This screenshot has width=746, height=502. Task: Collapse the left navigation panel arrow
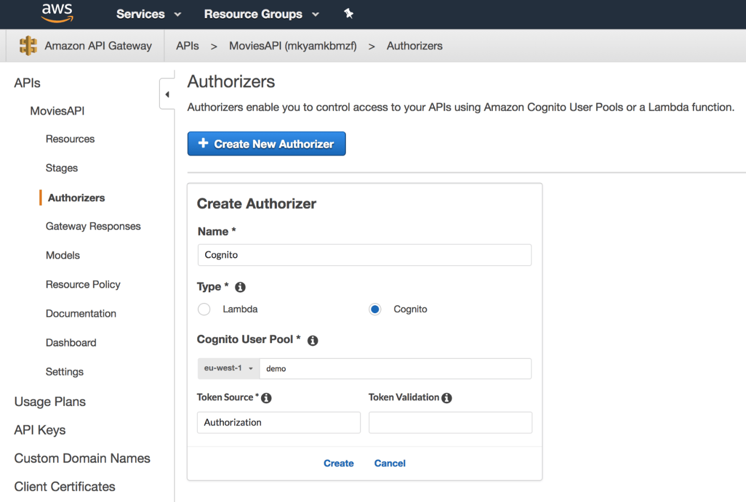(167, 94)
